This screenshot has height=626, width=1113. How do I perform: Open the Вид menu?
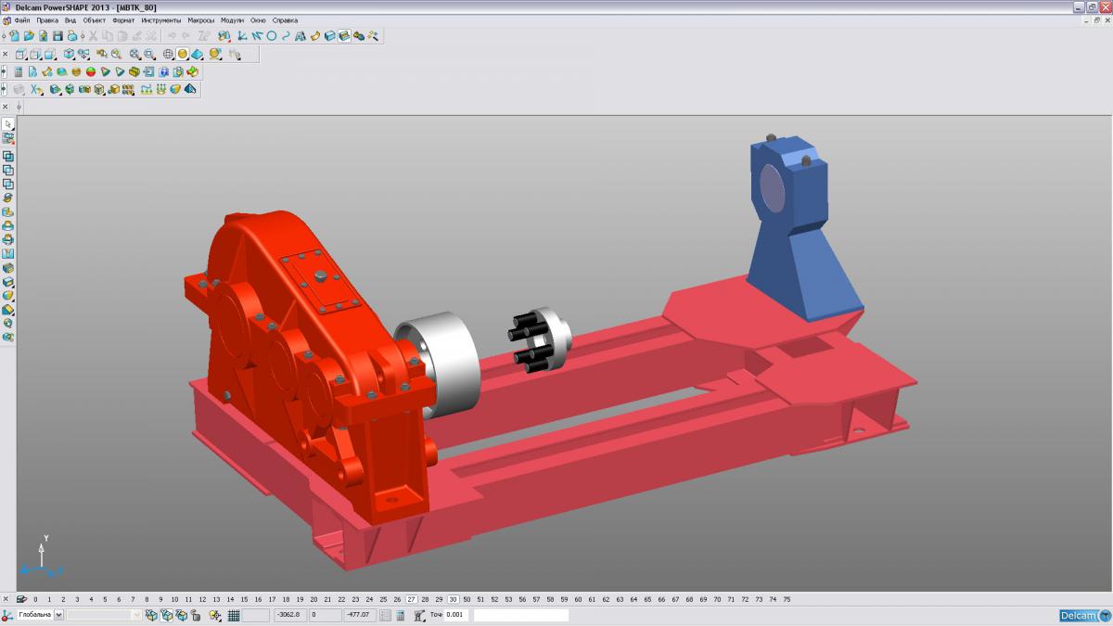[x=70, y=19]
